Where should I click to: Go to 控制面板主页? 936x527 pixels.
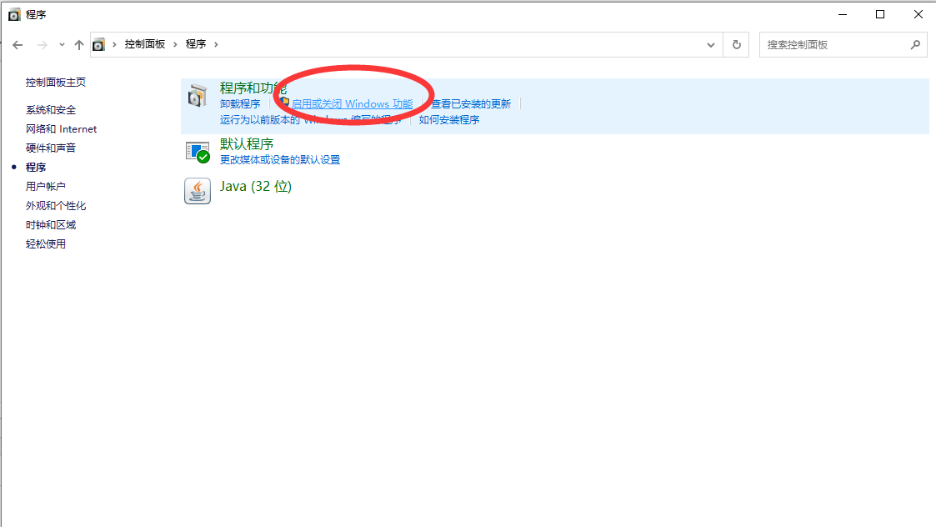pos(56,83)
